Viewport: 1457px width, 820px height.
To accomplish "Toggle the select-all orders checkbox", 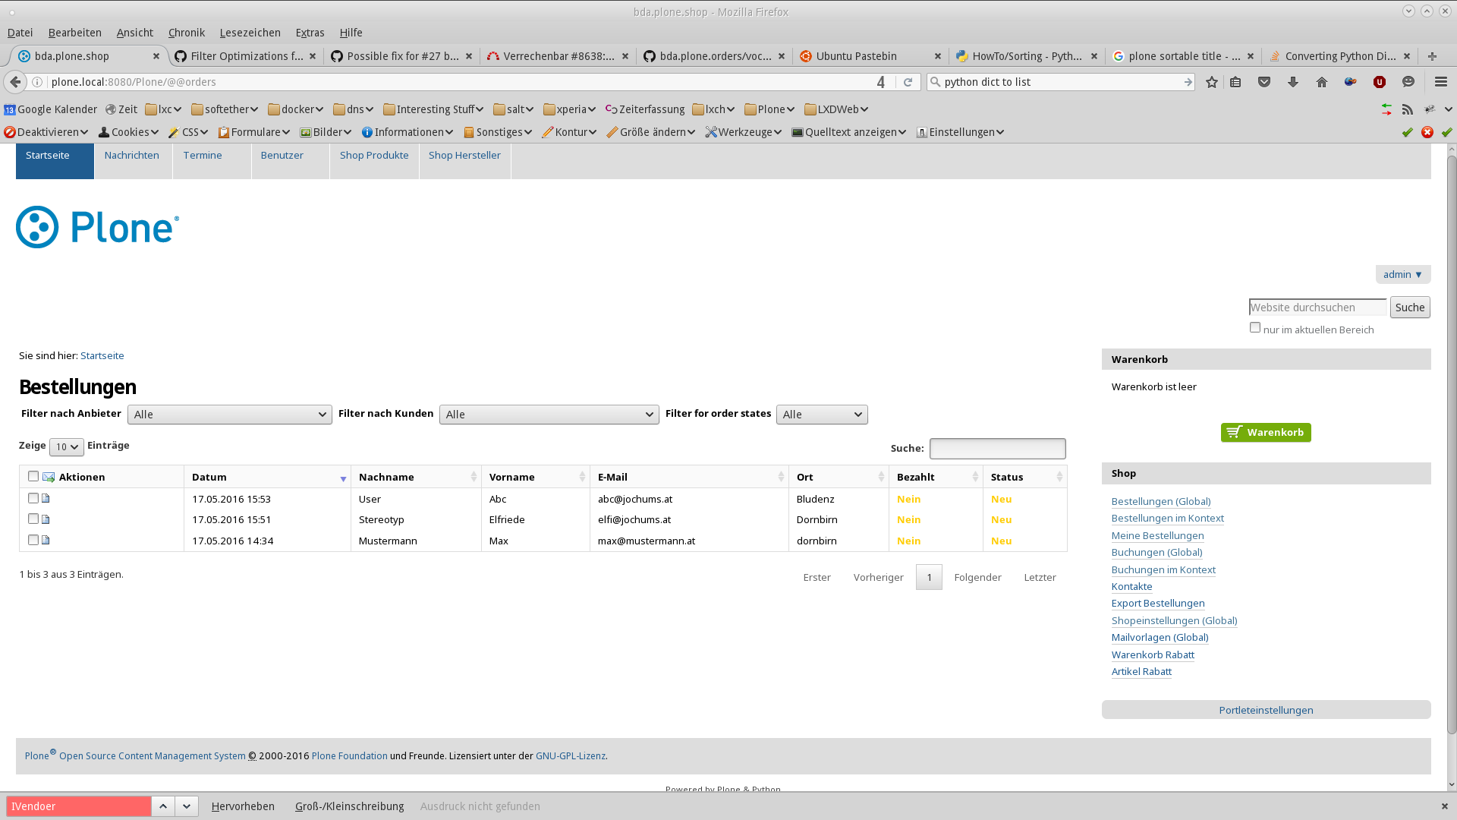I will click(x=33, y=476).
